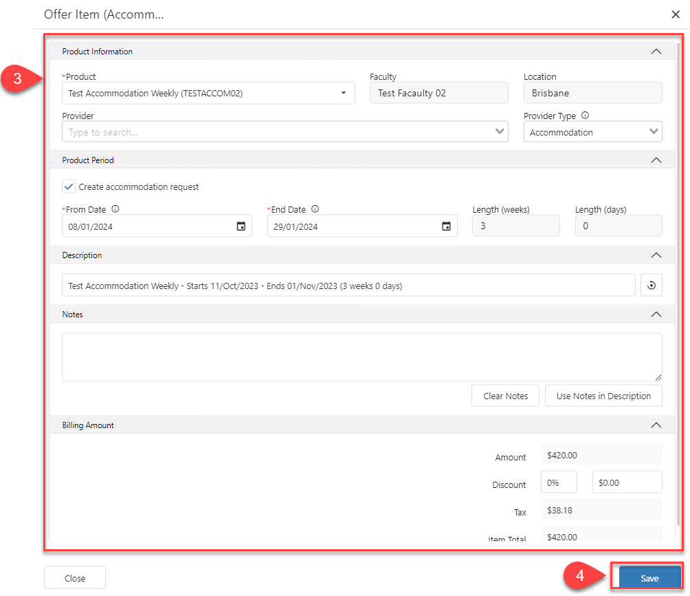Click the Clear Notes button
This screenshot has height=596, width=690.
505,396
